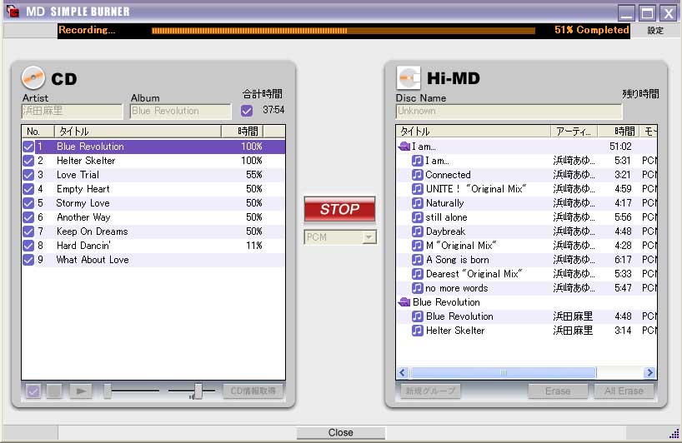Uncheck track 9 What About Love checkbox
682x443 pixels.
(28, 259)
